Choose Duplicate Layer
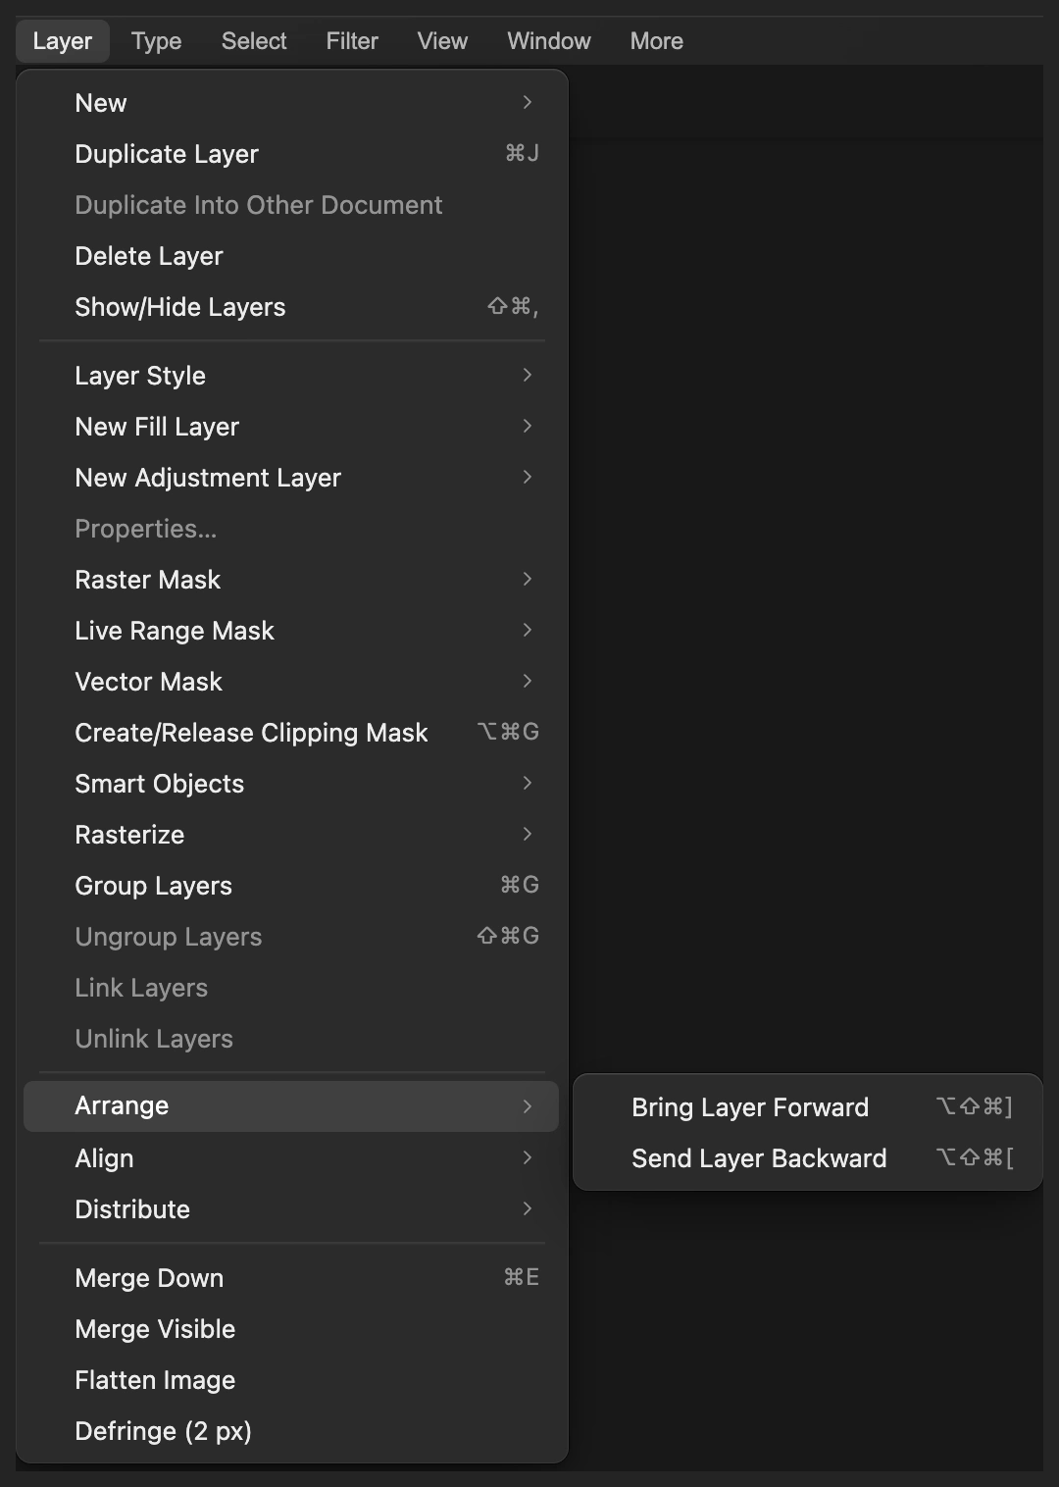1059x1487 pixels. coord(291,154)
